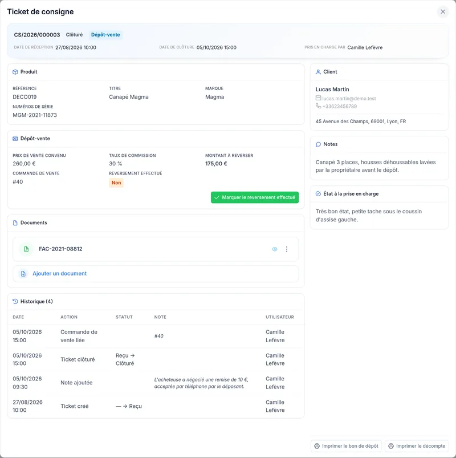This screenshot has width=456, height=458.
Task: Mark the reversement as effectué
Action: (255, 197)
